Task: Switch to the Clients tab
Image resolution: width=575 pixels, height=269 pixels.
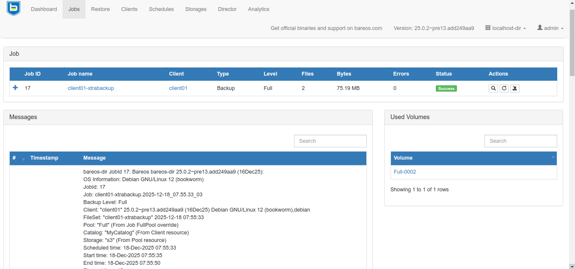Action: [x=129, y=9]
